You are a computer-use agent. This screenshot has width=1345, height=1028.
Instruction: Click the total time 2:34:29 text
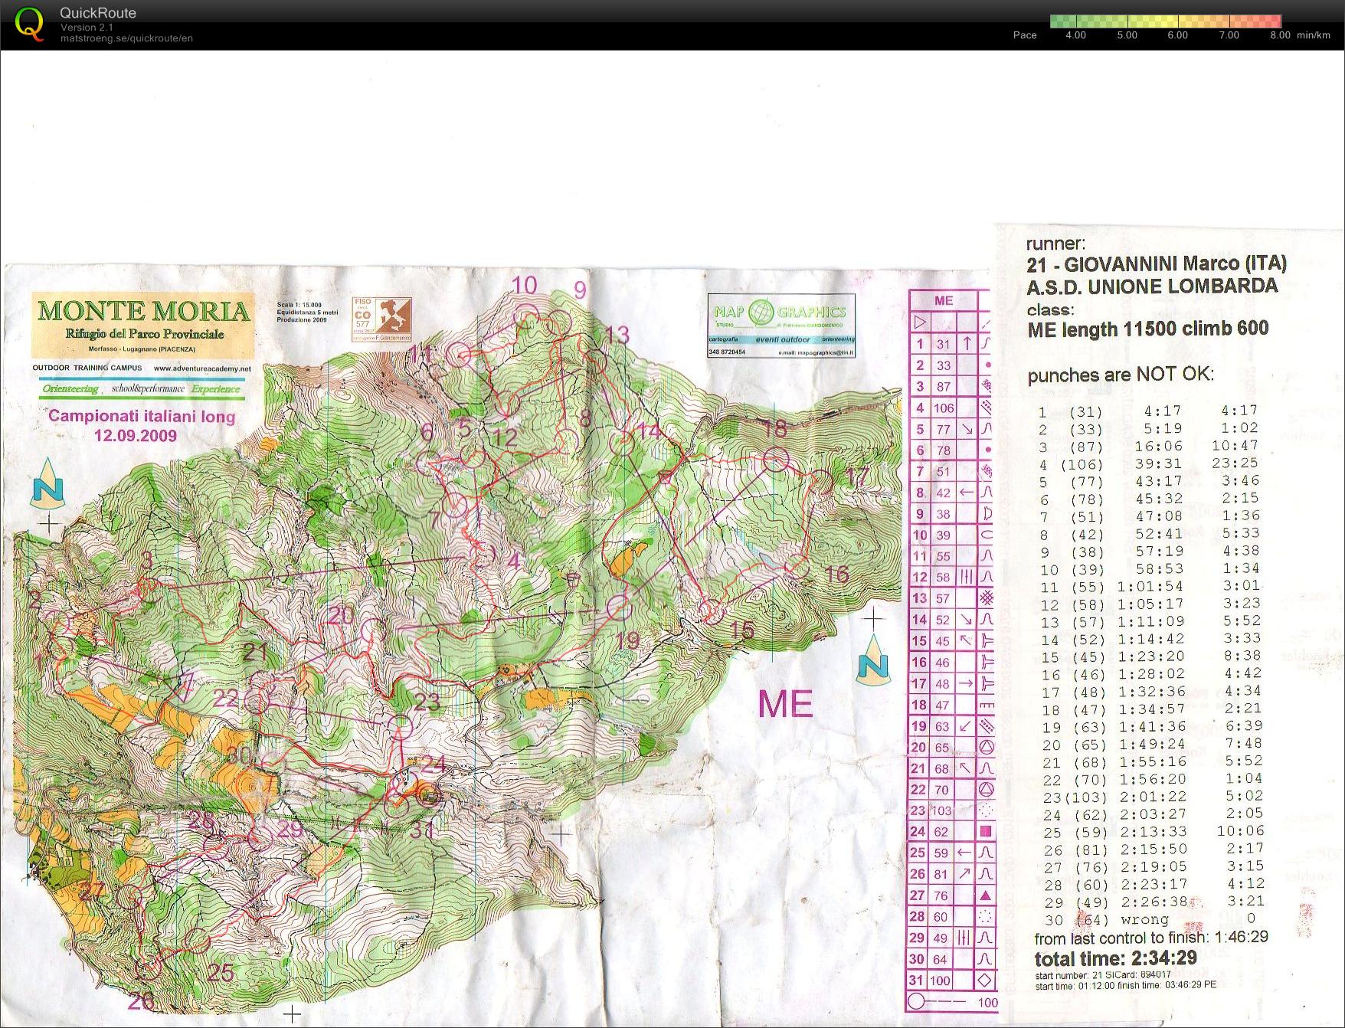1114,958
